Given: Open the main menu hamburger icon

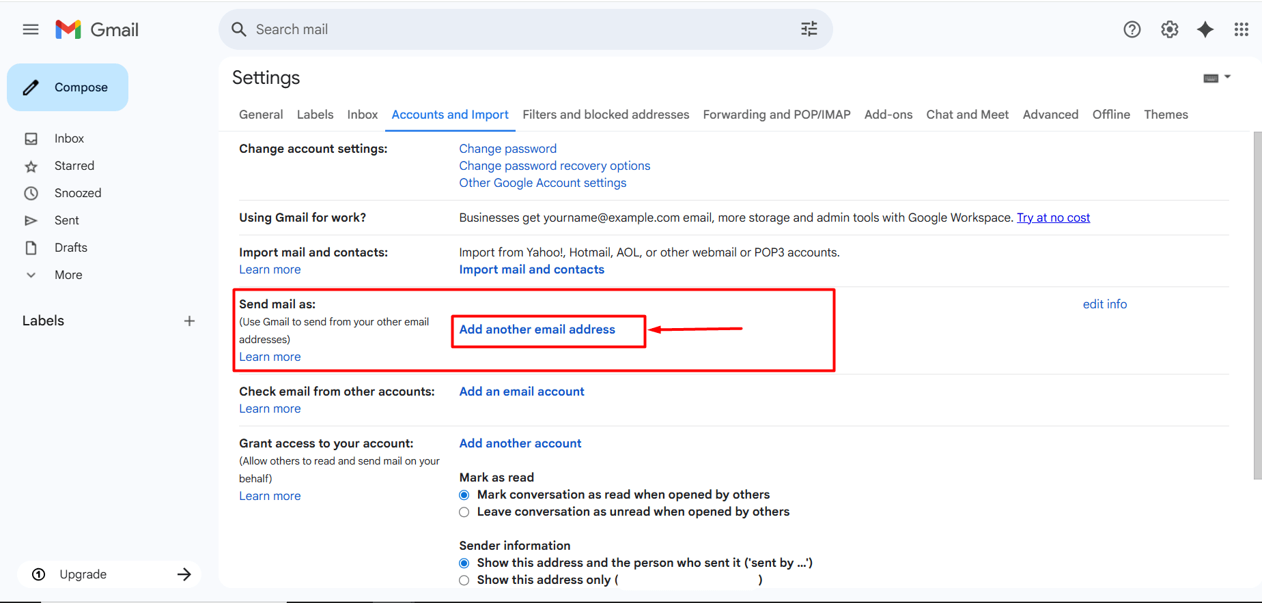Looking at the screenshot, I should point(31,29).
